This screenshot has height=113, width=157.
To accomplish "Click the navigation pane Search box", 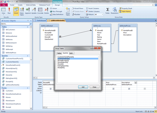I will click(x=15, y=24).
